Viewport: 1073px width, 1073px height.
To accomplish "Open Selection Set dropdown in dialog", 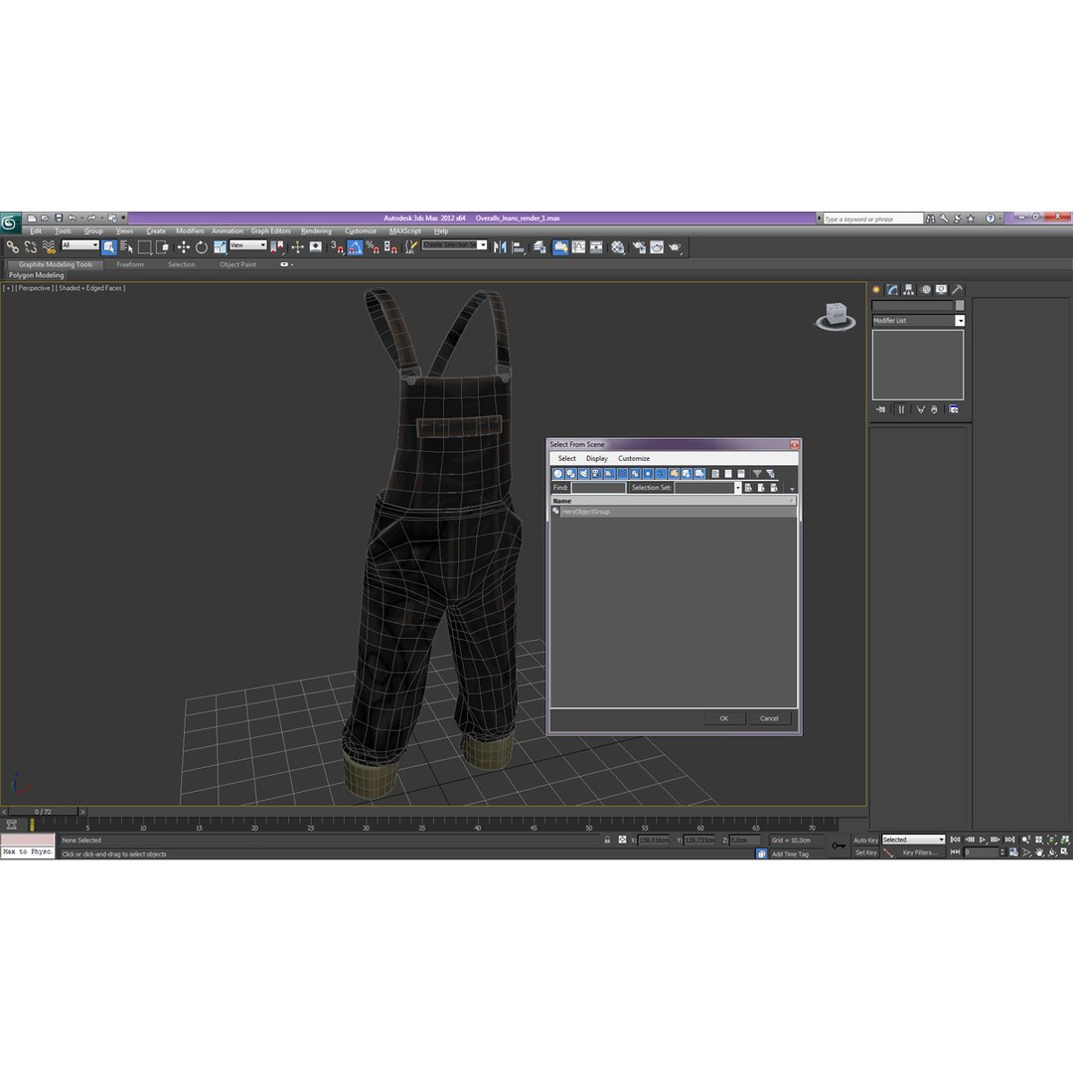I will pos(737,488).
